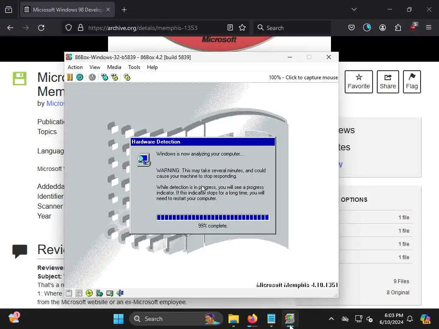Go back in Firefox
This screenshot has width=439, height=329.
10,28
